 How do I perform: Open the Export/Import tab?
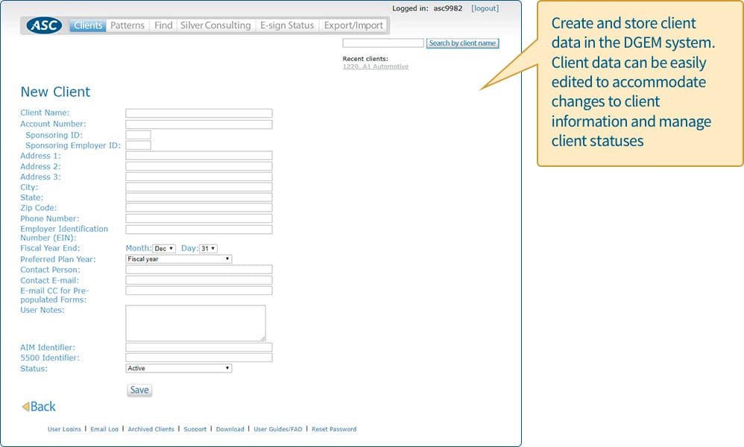pyautogui.click(x=353, y=25)
